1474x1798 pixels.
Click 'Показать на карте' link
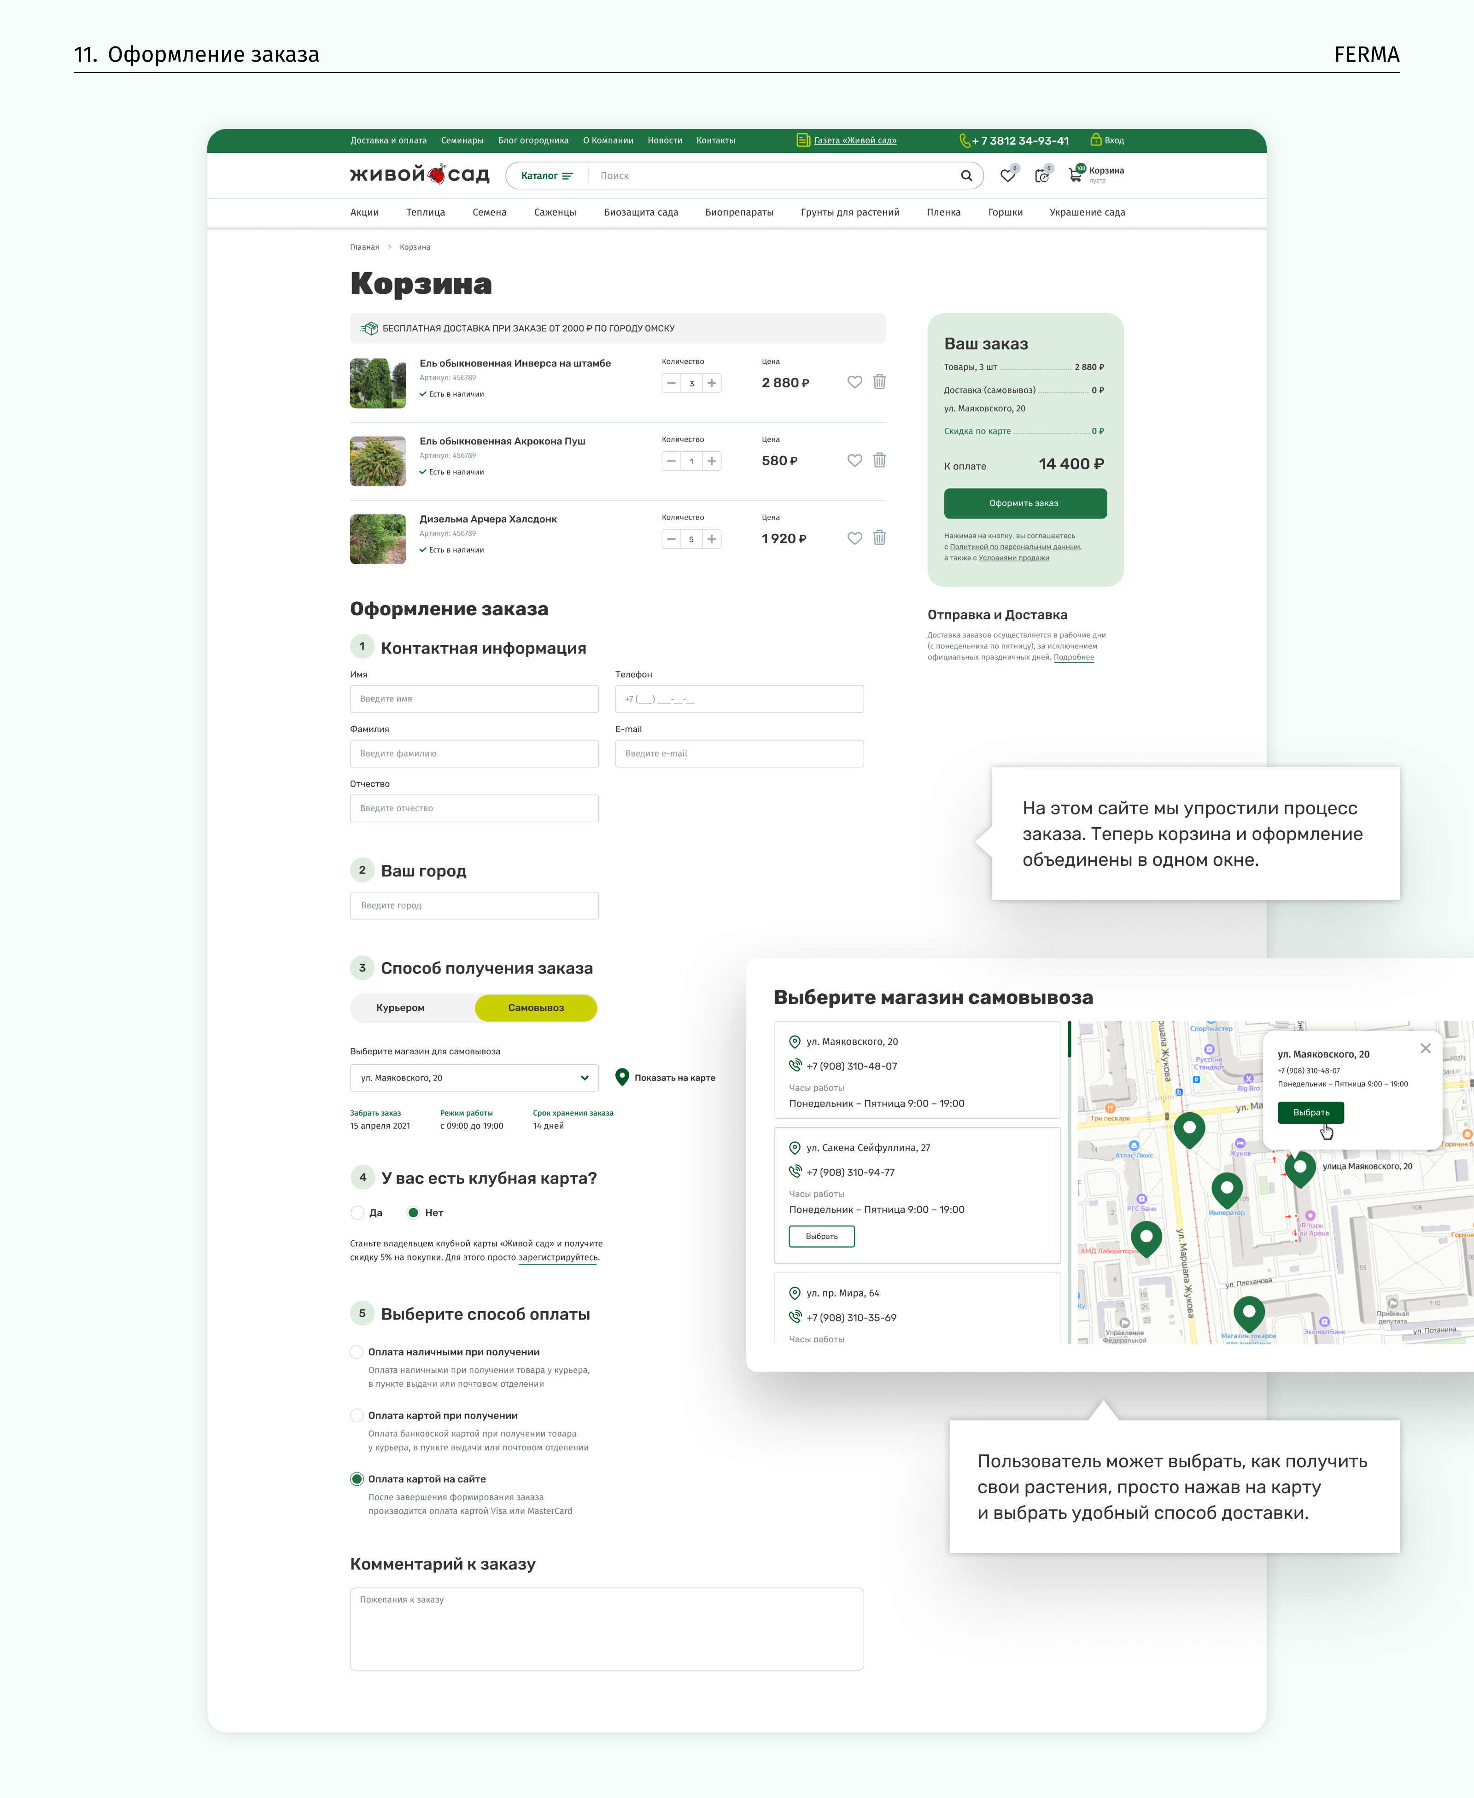click(x=674, y=1078)
